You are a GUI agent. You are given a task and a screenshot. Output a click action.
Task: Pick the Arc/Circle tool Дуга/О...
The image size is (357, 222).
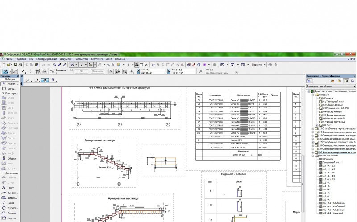[x=9, y=208]
